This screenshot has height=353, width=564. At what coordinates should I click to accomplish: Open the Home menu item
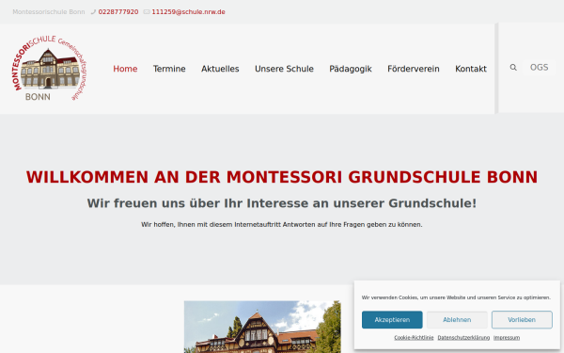(x=125, y=69)
